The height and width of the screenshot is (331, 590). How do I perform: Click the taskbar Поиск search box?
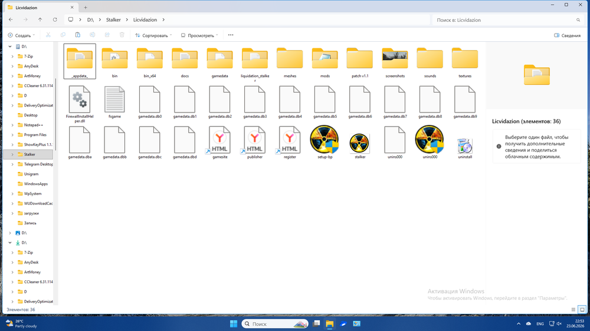pos(275,323)
